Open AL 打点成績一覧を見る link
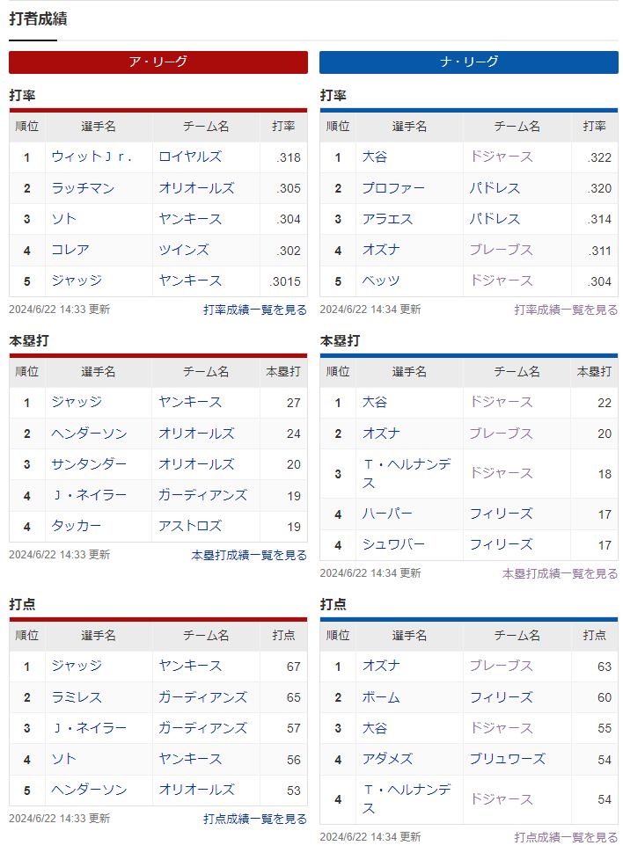 click(255, 819)
